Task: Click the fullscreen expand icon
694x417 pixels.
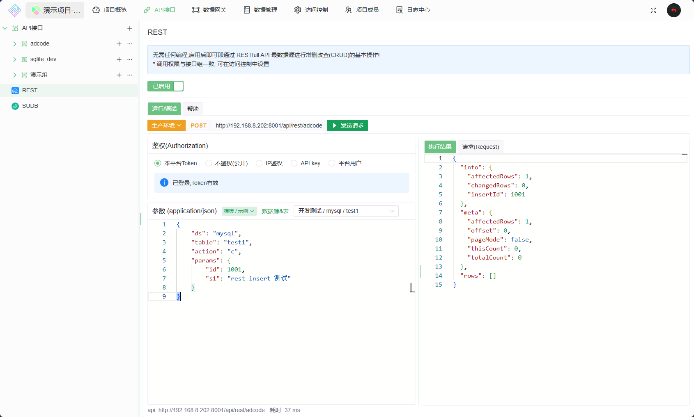Action: (653, 10)
